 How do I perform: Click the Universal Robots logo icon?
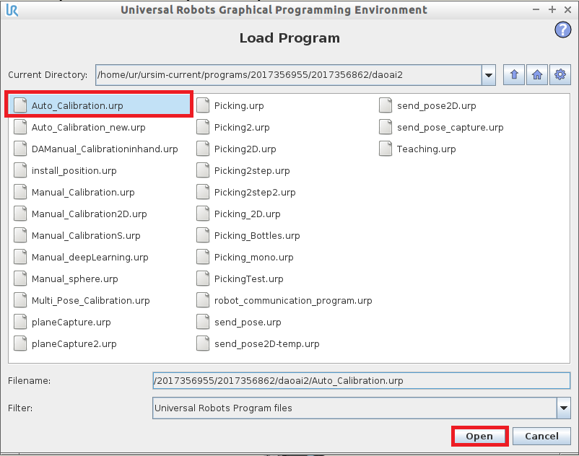(x=12, y=10)
